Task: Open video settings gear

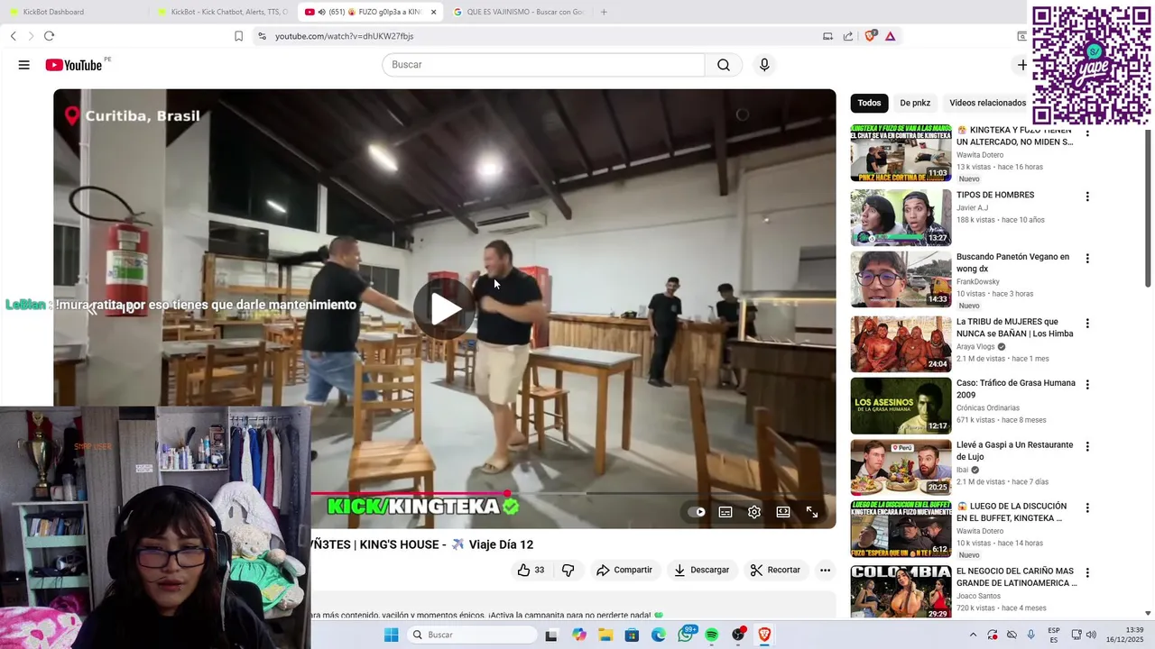Action: (x=754, y=512)
